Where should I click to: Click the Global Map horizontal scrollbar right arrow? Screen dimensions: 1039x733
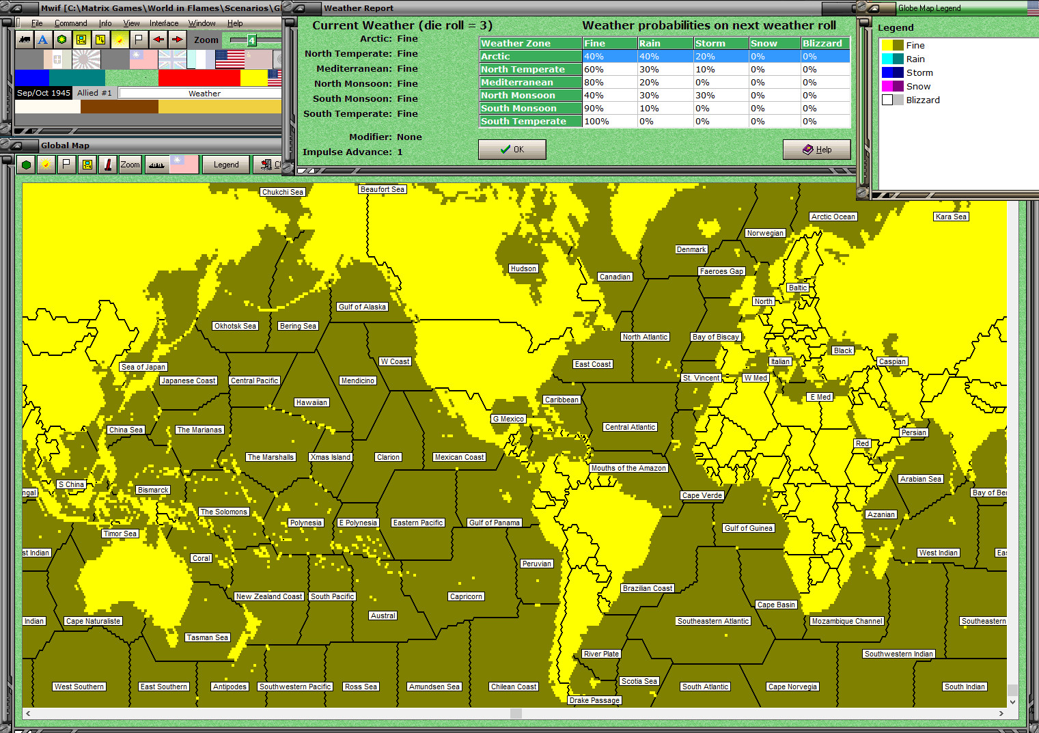coord(1001,713)
